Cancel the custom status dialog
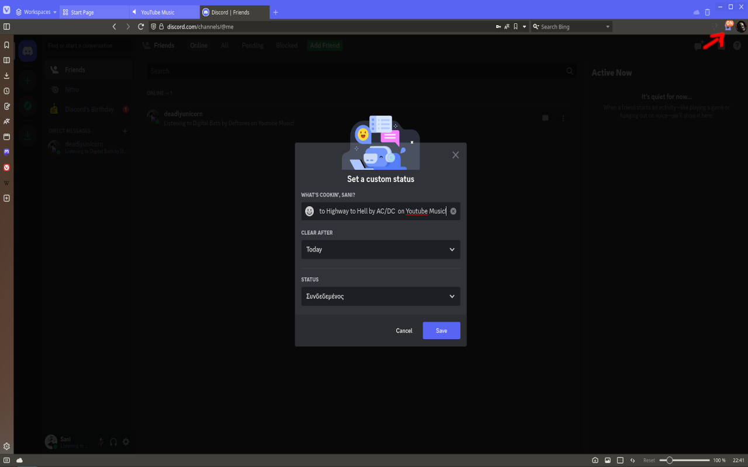 [x=404, y=330]
